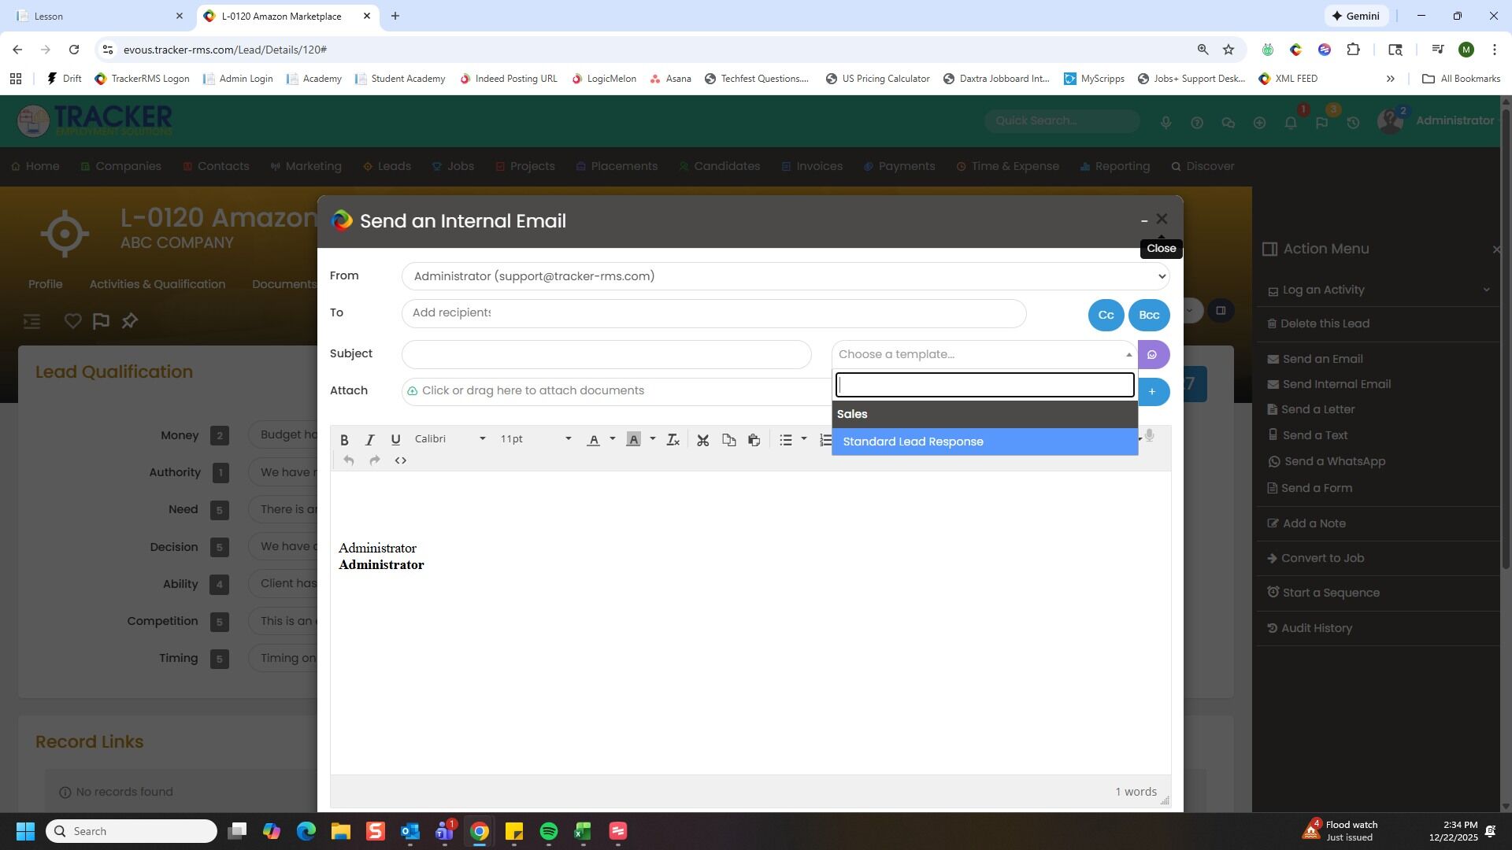Click the cut (scissors) icon
The width and height of the screenshot is (1512, 850).
[x=703, y=440]
